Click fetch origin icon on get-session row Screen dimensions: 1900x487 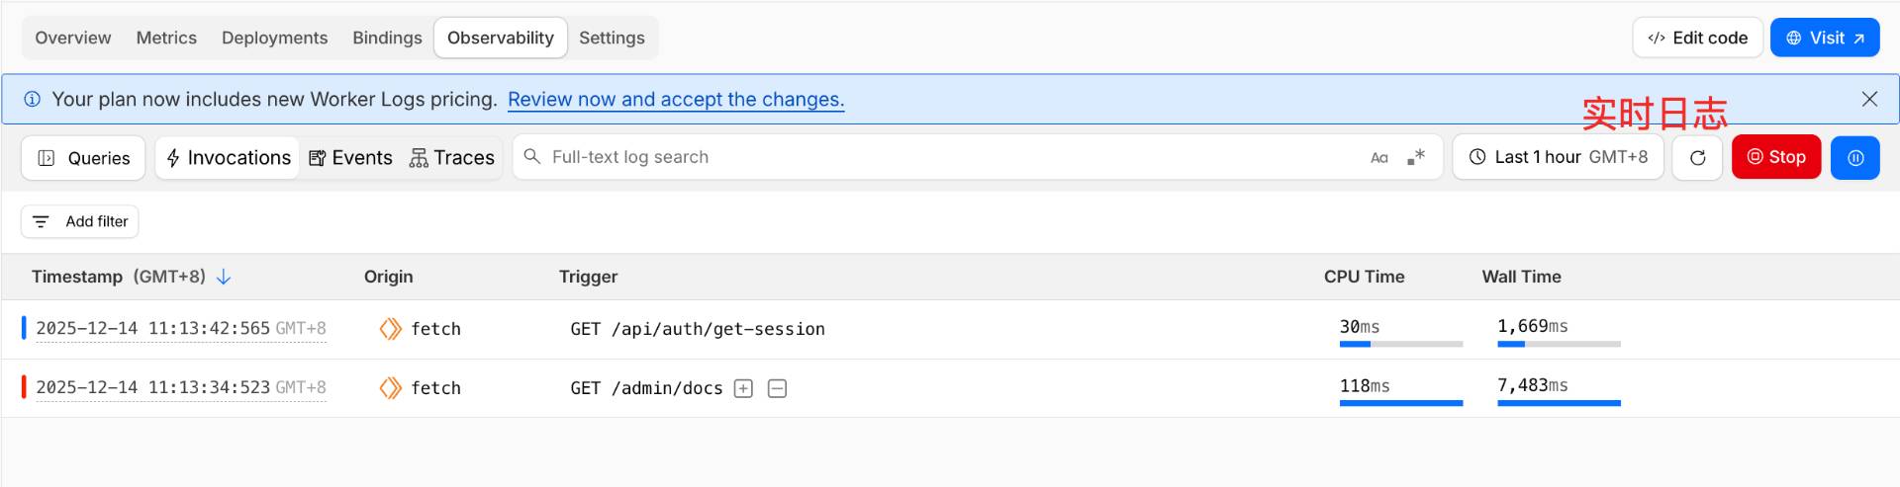[390, 329]
